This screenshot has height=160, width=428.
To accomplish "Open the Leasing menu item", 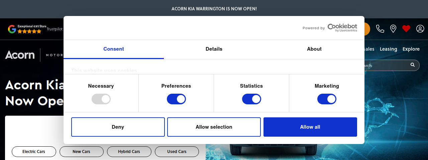I will tap(389, 49).
